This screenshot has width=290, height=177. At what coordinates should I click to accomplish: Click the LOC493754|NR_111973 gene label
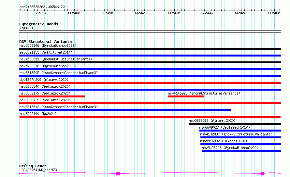(38, 170)
